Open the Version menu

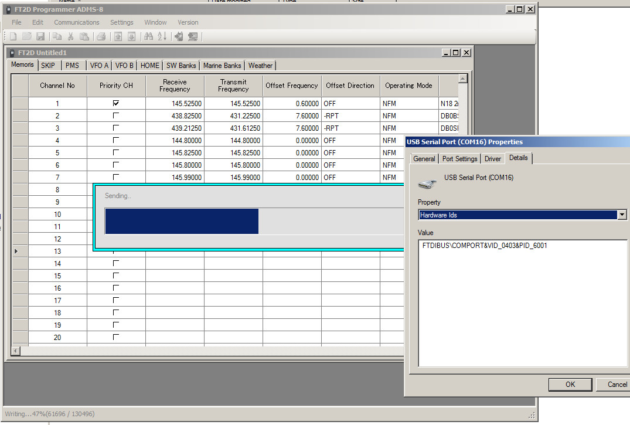[x=188, y=22]
